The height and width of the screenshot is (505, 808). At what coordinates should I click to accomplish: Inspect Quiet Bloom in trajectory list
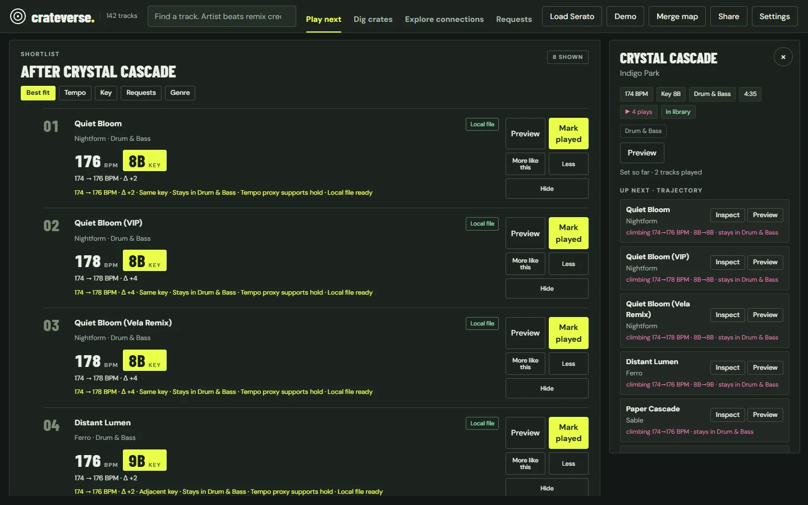point(727,215)
